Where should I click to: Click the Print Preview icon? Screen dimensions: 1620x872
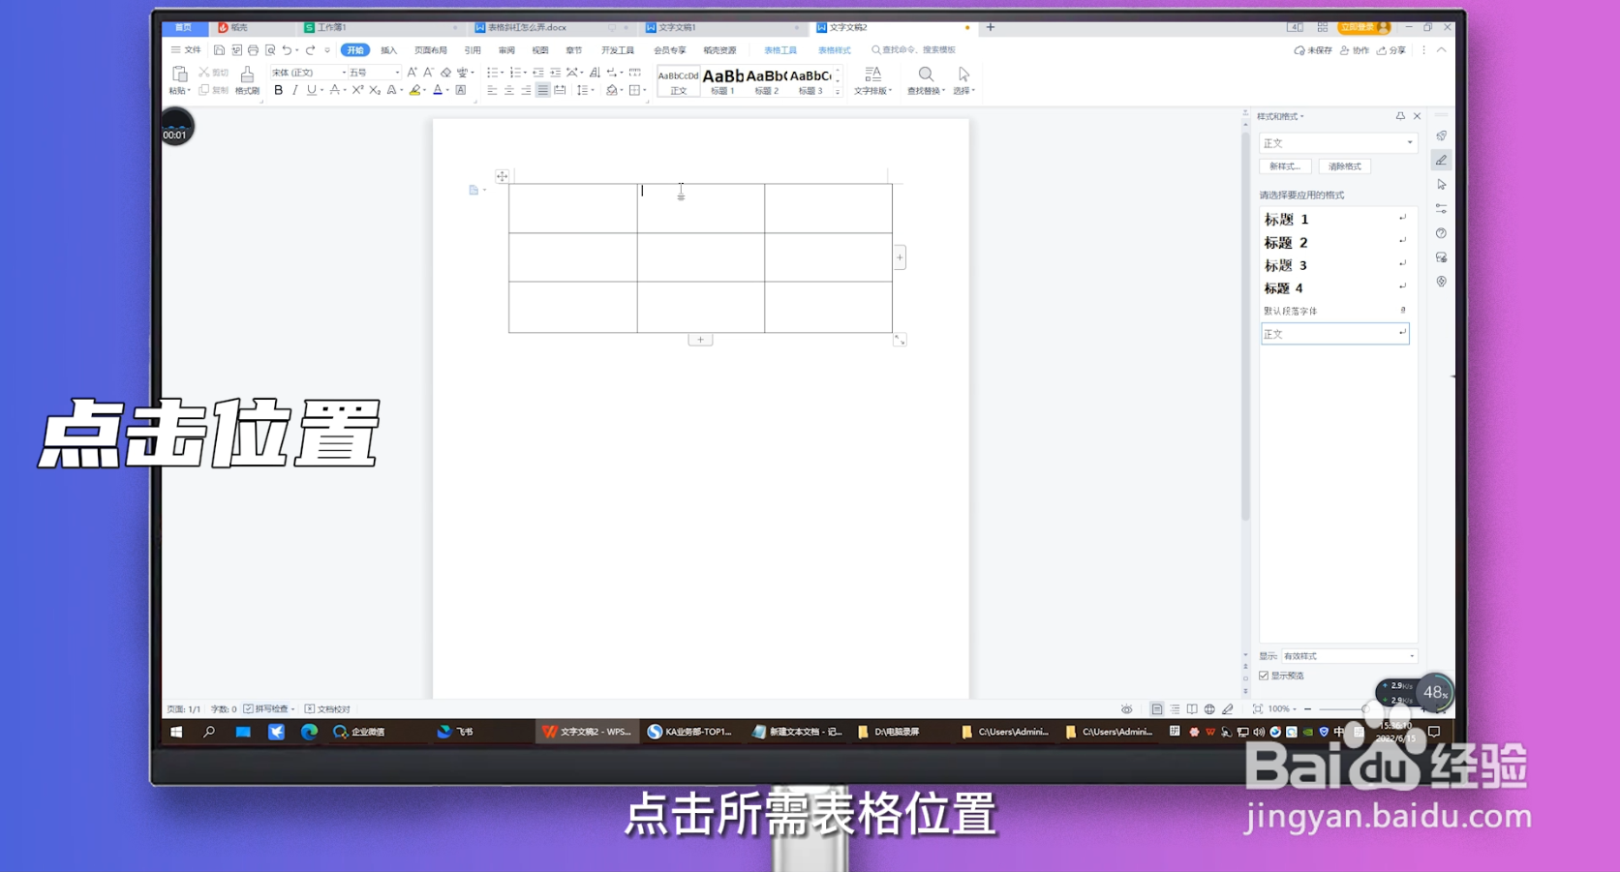270,50
